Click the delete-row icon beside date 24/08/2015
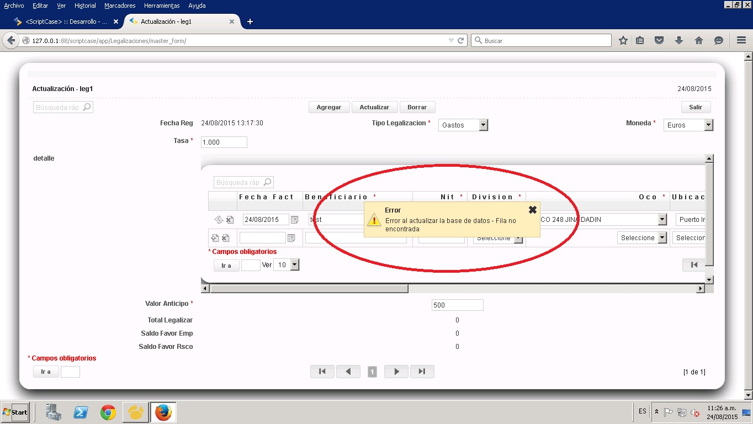Image resolution: width=753 pixels, height=424 pixels. pyautogui.click(x=230, y=220)
